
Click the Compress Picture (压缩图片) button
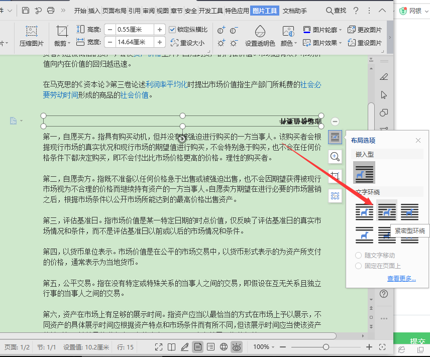32,36
